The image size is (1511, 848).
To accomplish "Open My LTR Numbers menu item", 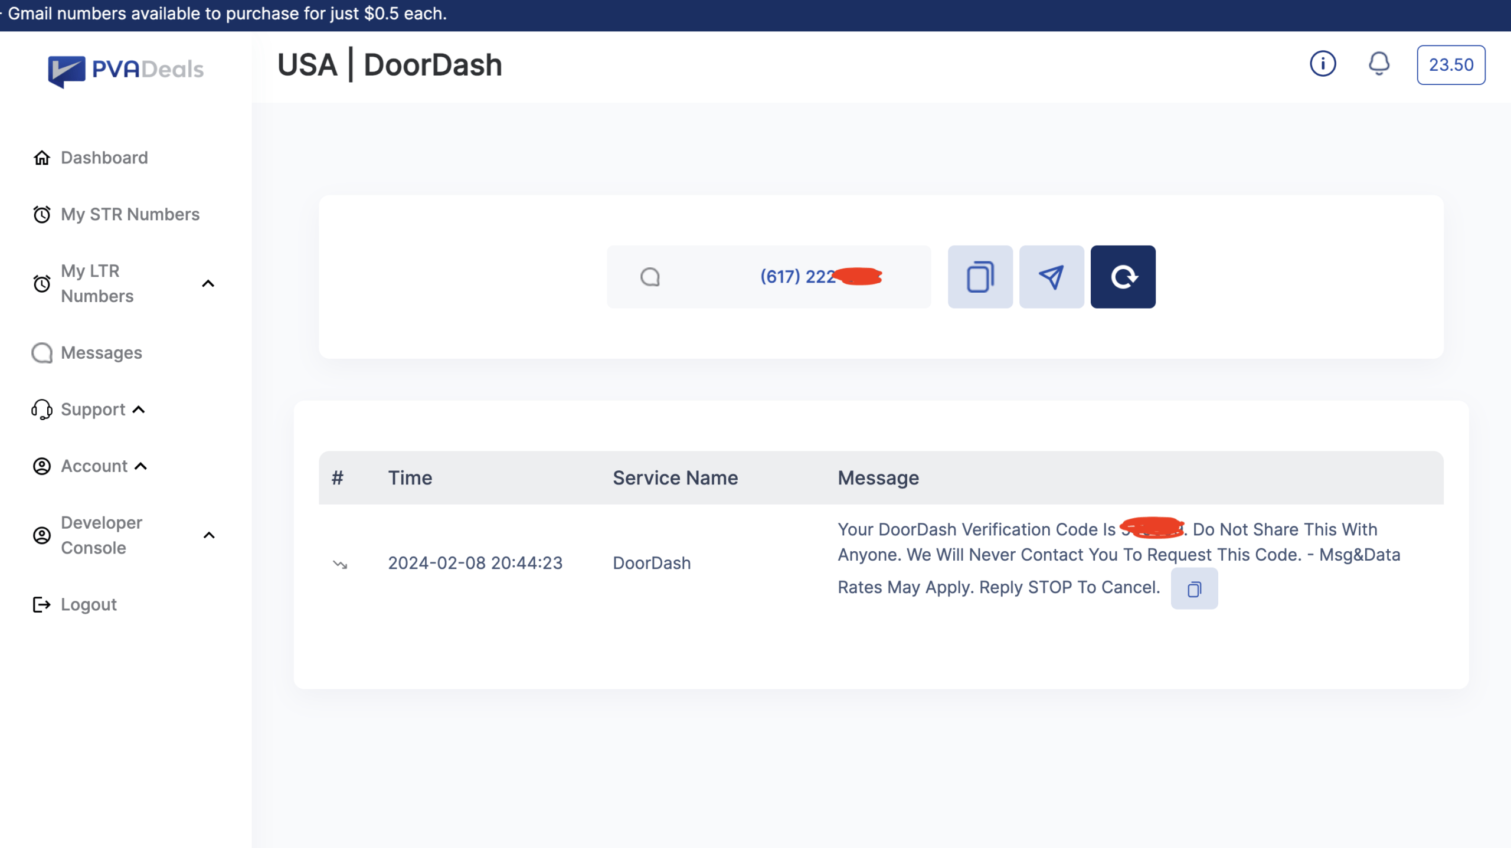I will tap(97, 283).
